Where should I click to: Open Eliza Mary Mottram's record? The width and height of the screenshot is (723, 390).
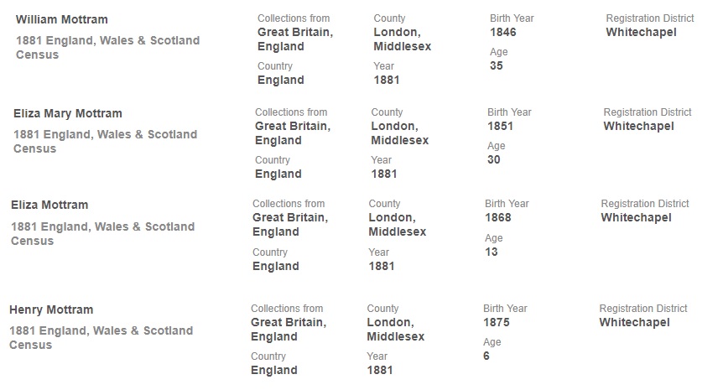pos(67,113)
